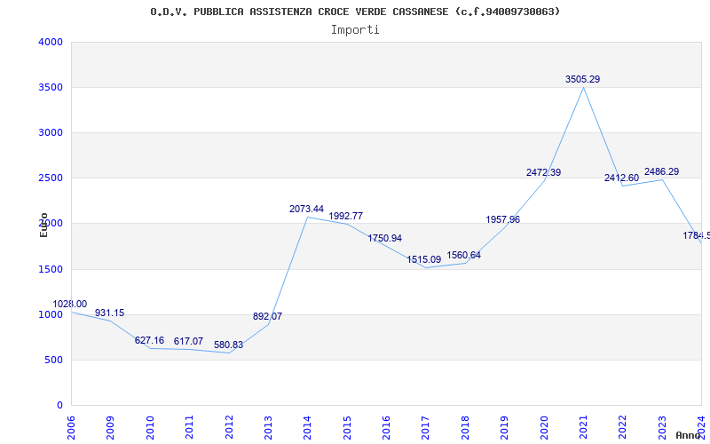Click the y-axis value 1500
The width and height of the screenshot is (710, 444).
(x=51, y=270)
